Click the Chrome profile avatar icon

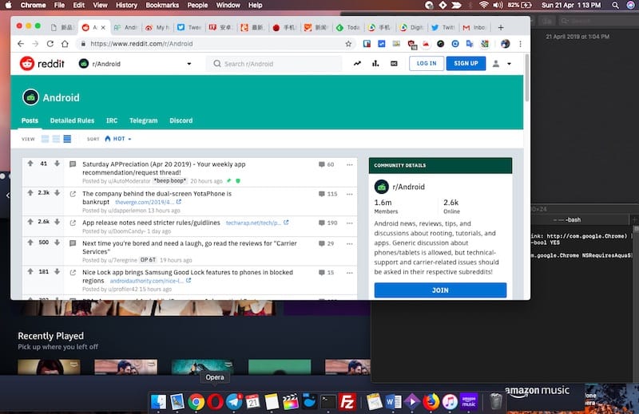point(506,44)
